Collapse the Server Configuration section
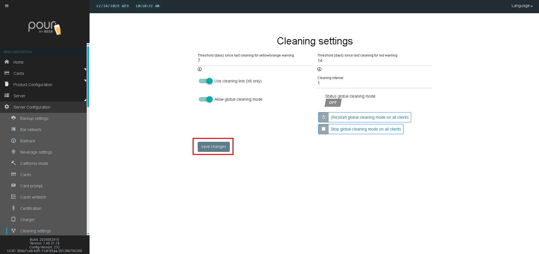This screenshot has width=539, height=254. 32,107
